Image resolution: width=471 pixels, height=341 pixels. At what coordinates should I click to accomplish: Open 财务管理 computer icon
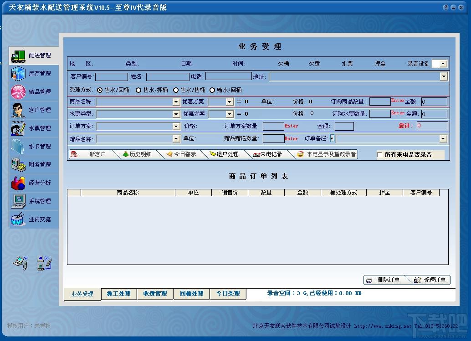pyautogui.click(x=18, y=165)
